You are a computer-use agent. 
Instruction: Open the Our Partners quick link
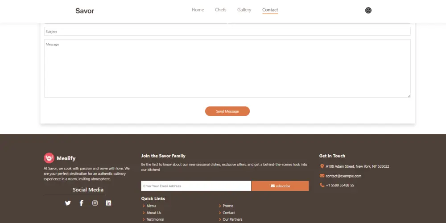[232, 219]
